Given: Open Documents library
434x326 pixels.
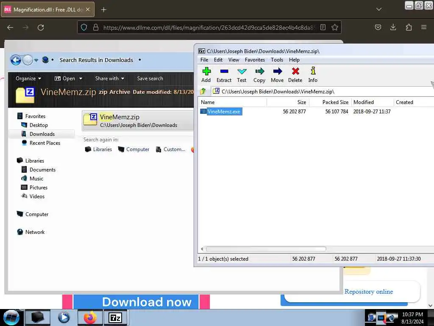Looking at the screenshot, I should [42, 170].
